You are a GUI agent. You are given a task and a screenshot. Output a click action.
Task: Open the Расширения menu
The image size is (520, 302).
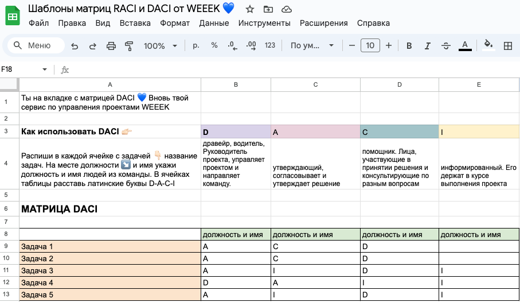click(x=324, y=24)
